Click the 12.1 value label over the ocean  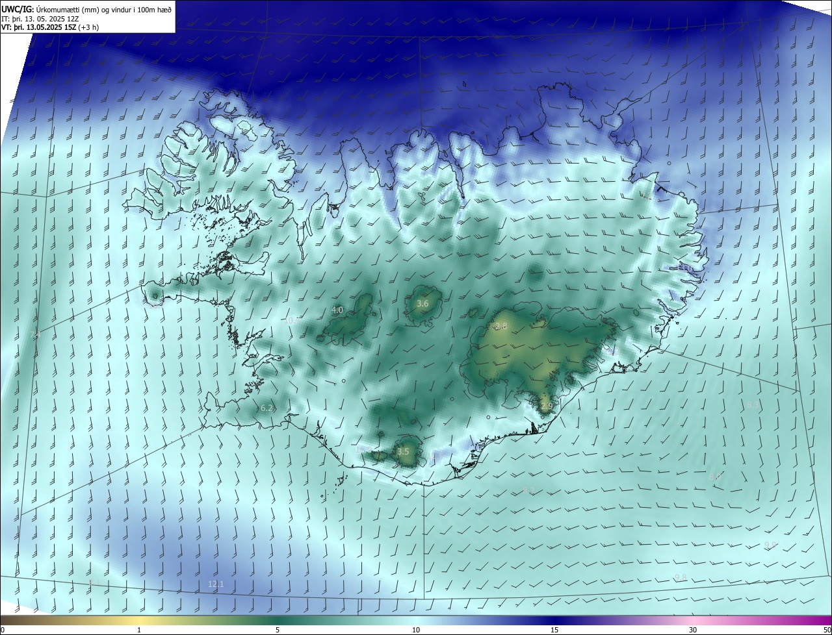[216, 584]
